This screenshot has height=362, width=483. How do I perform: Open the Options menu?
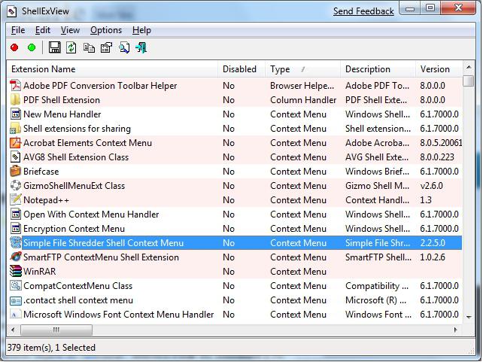pyautogui.click(x=106, y=30)
